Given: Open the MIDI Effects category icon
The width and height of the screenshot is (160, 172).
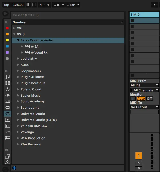Looking at the screenshot, I should point(7,101).
